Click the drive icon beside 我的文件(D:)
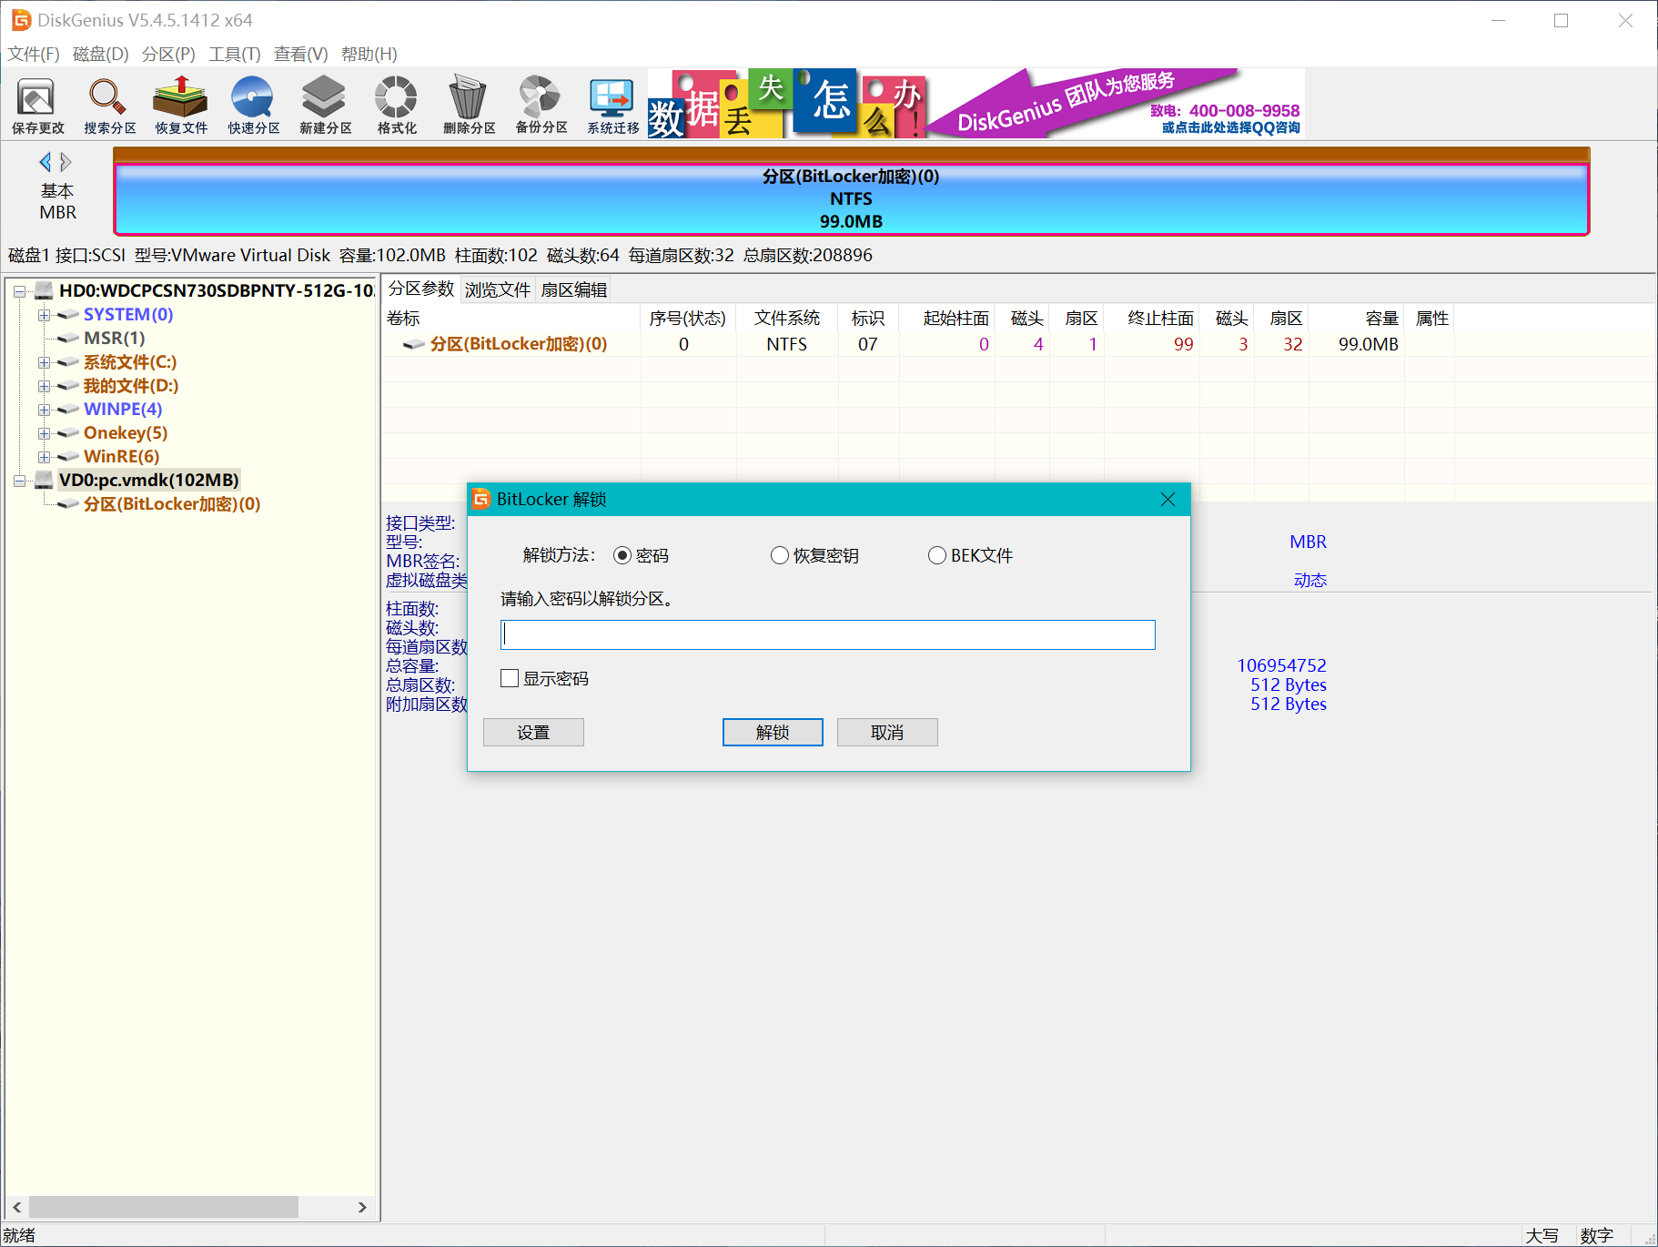The width and height of the screenshot is (1658, 1247). click(x=67, y=386)
